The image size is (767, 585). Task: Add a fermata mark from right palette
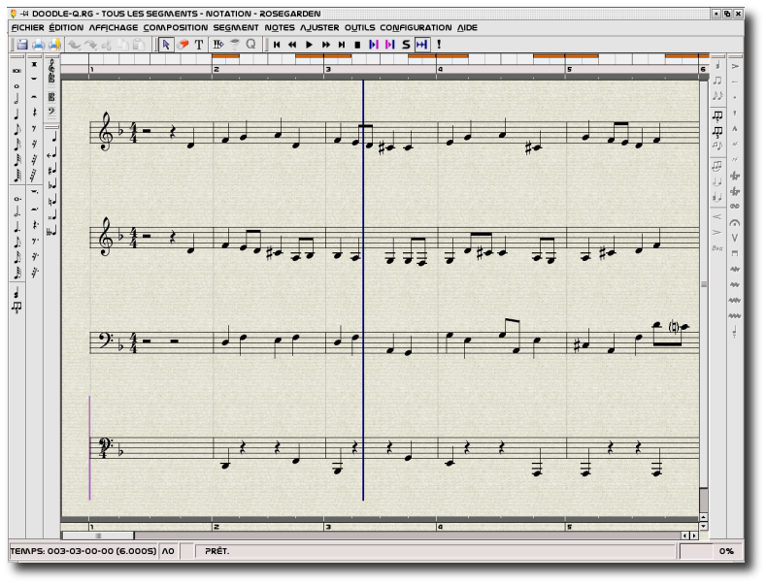coord(735,221)
